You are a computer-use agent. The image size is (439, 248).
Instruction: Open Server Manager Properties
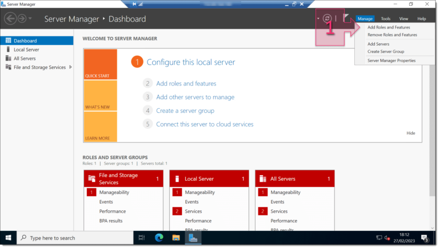[392, 60]
